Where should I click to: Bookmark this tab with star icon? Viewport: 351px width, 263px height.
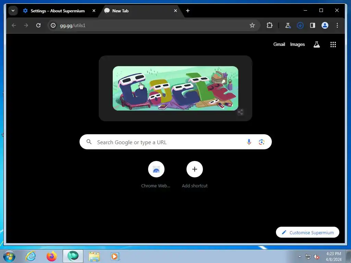[252, 25]
